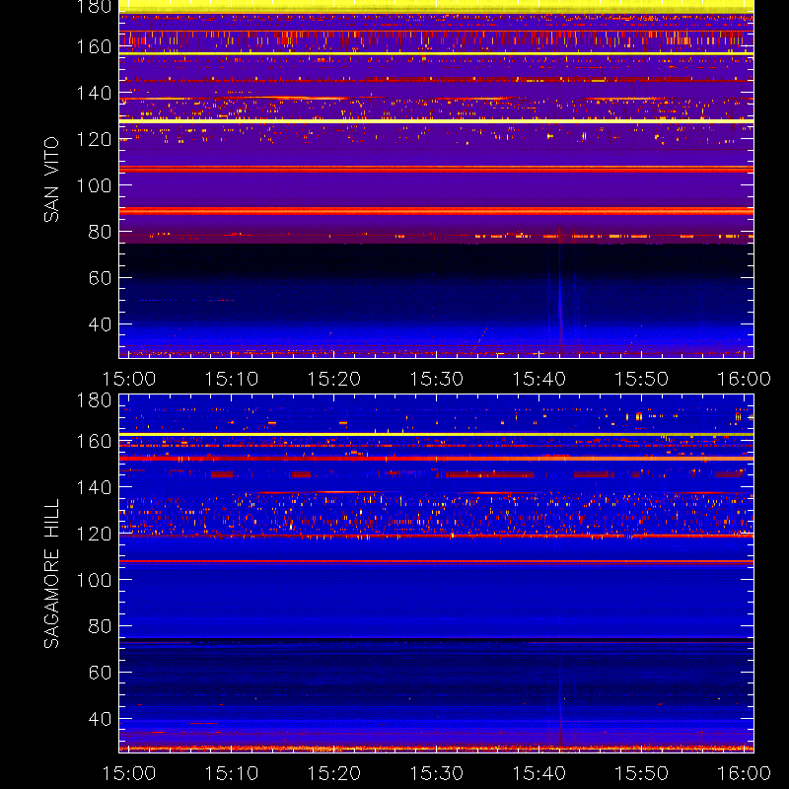Select the 100 tick label on Sagamore Hill axis

(x=94, y=580)
